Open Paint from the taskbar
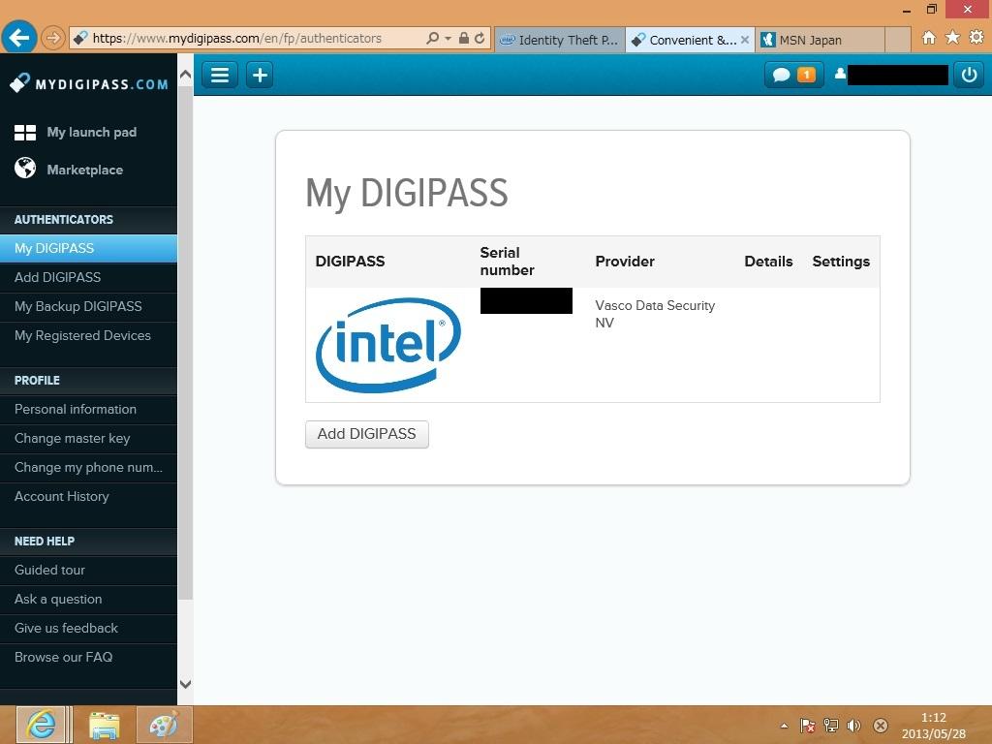 pyautogui.click(x=164, y=725)
